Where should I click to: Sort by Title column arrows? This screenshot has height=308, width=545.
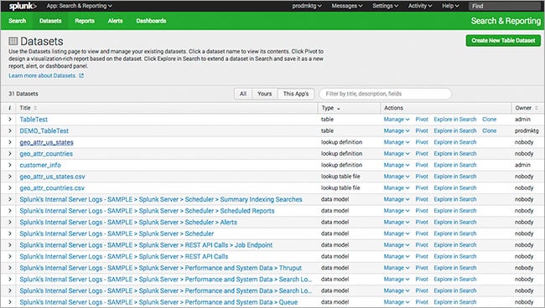[35, 108]
